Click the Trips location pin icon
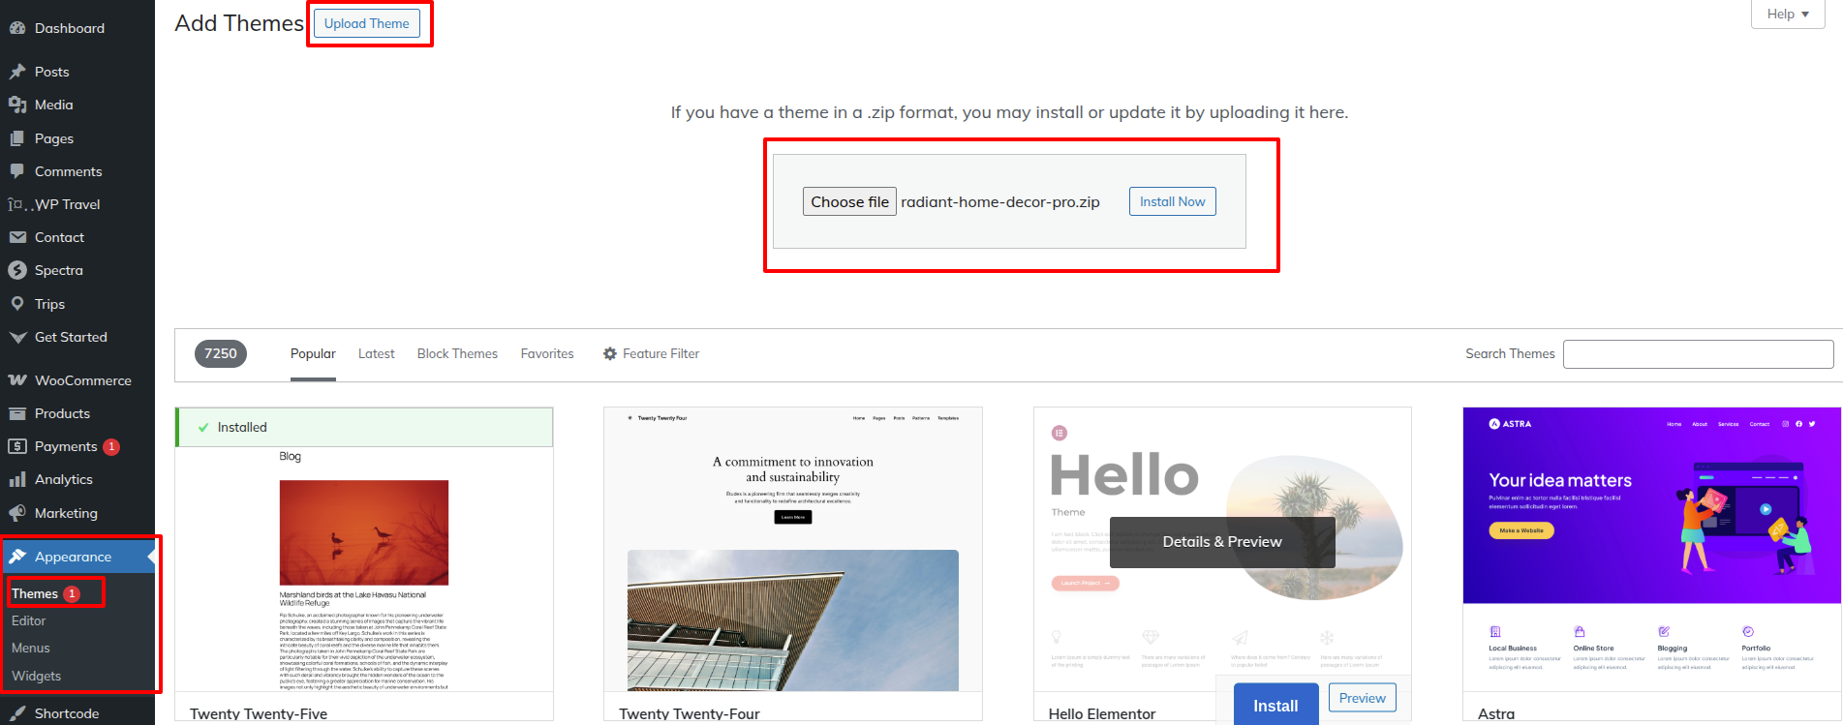Screen dimensions: 1843x725 17,304
